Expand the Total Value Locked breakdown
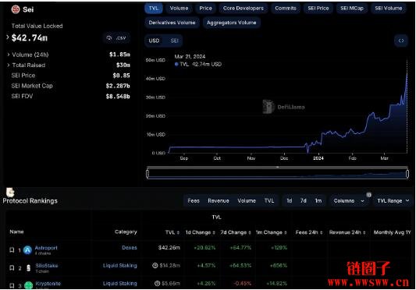The image size is (416, 290). coord(8,37)
